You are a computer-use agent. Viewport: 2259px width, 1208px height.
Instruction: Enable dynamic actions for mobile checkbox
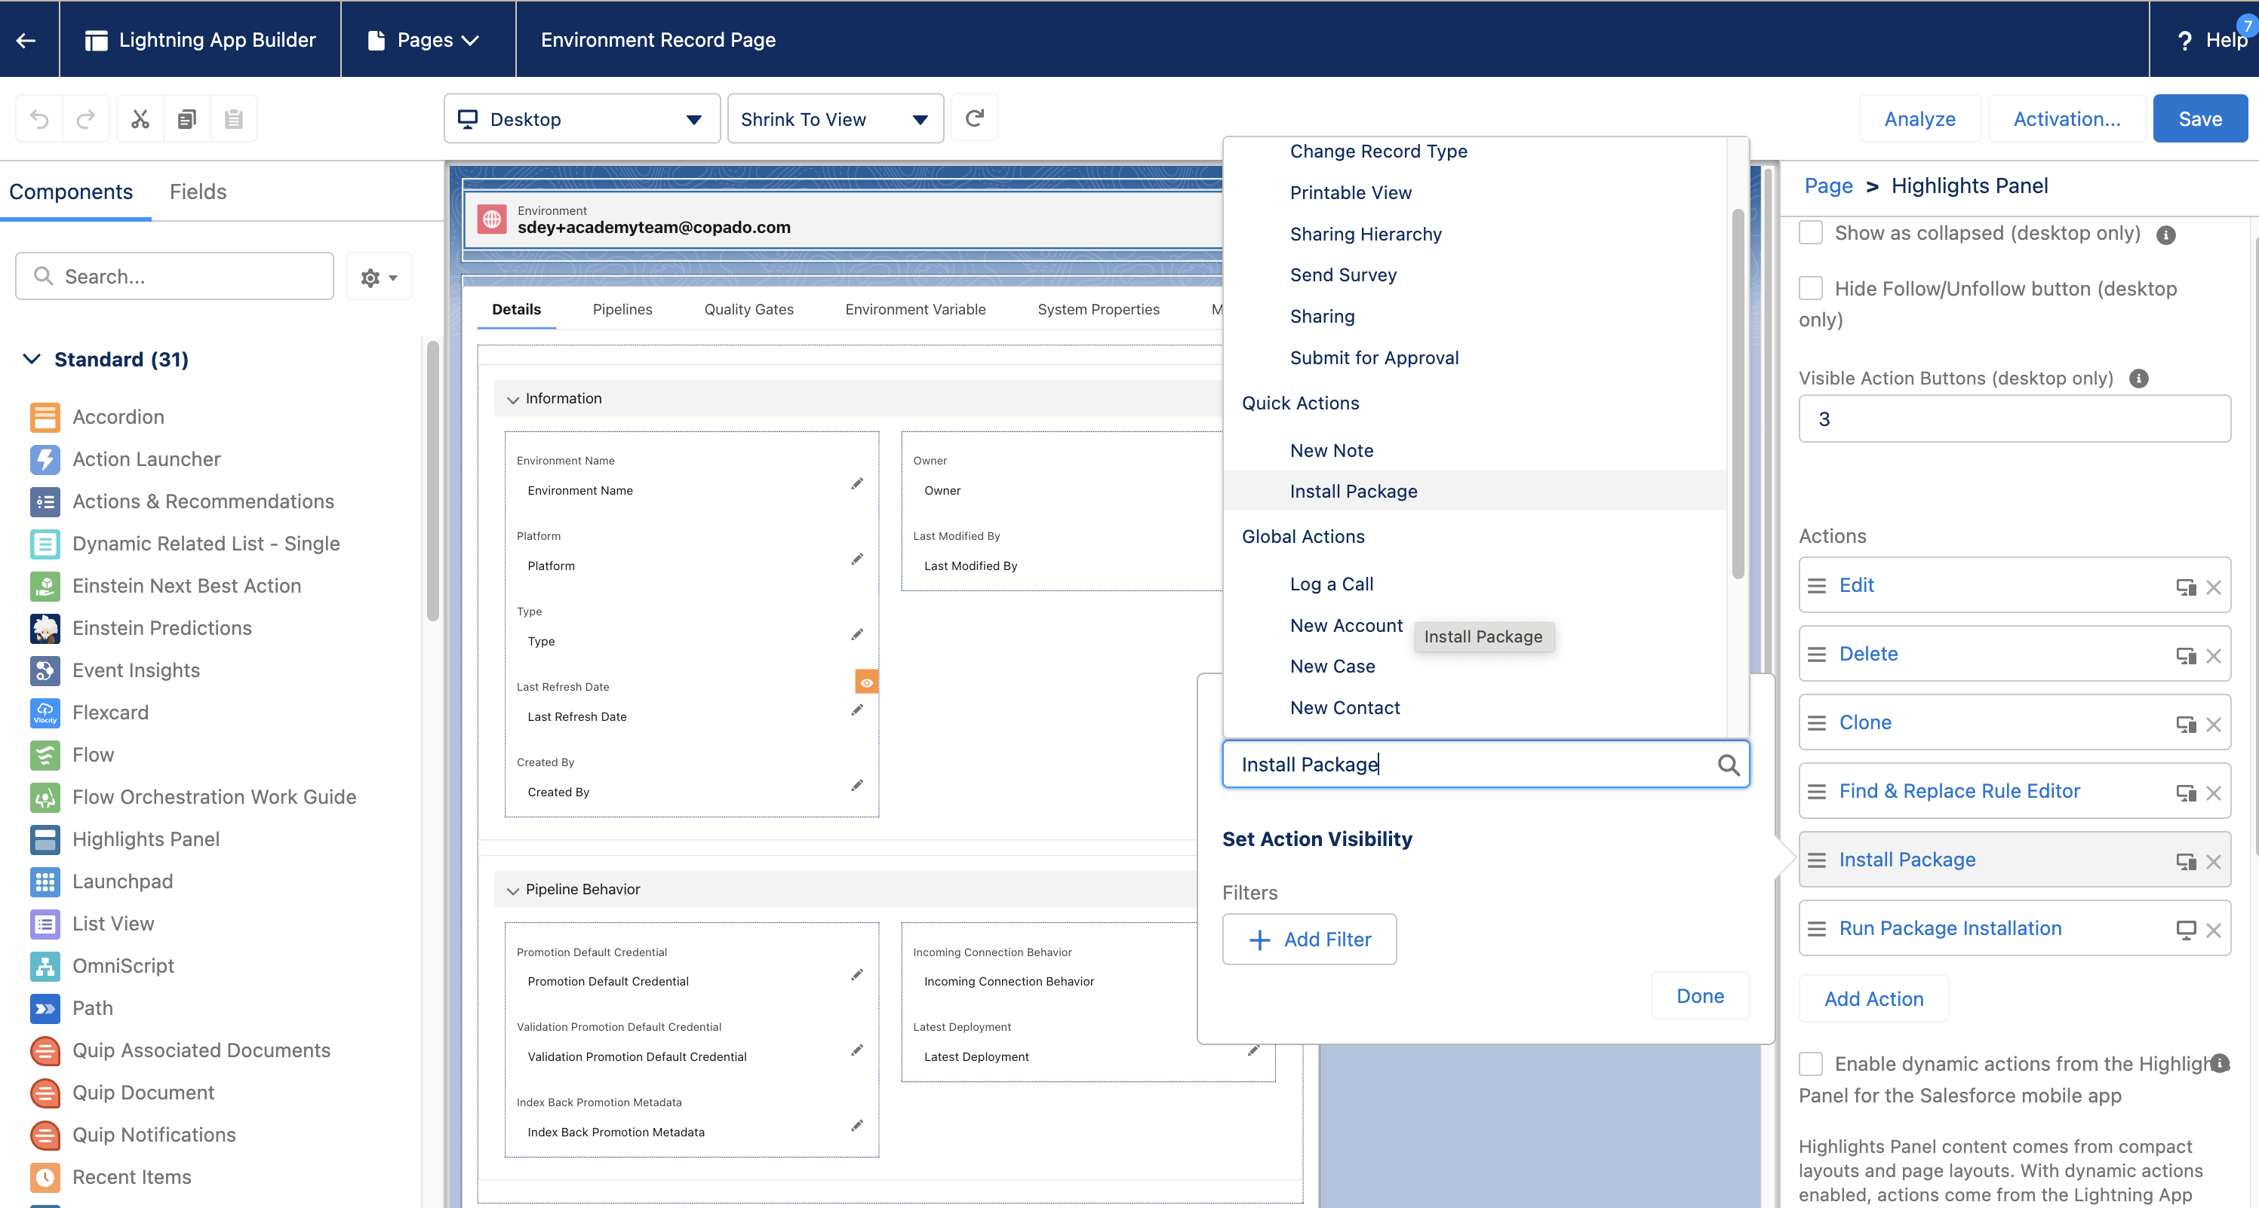click(1811, 1064)
